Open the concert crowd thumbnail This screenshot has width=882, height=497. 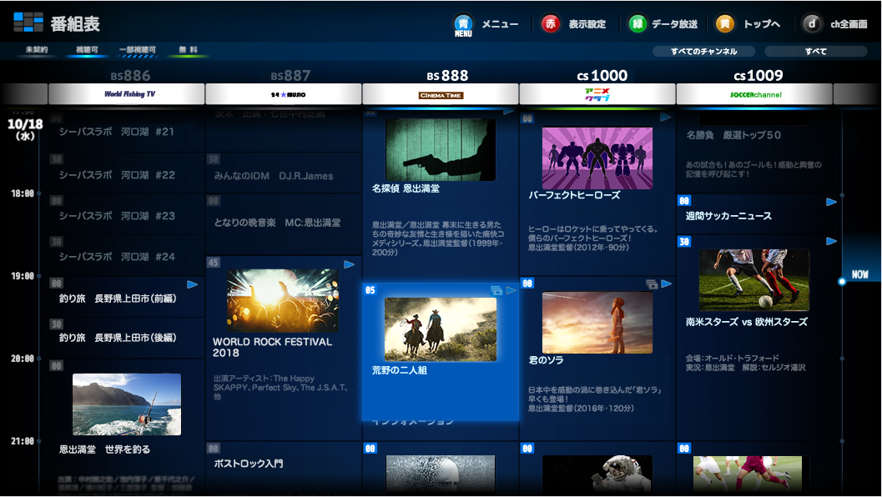click(283, 300)
